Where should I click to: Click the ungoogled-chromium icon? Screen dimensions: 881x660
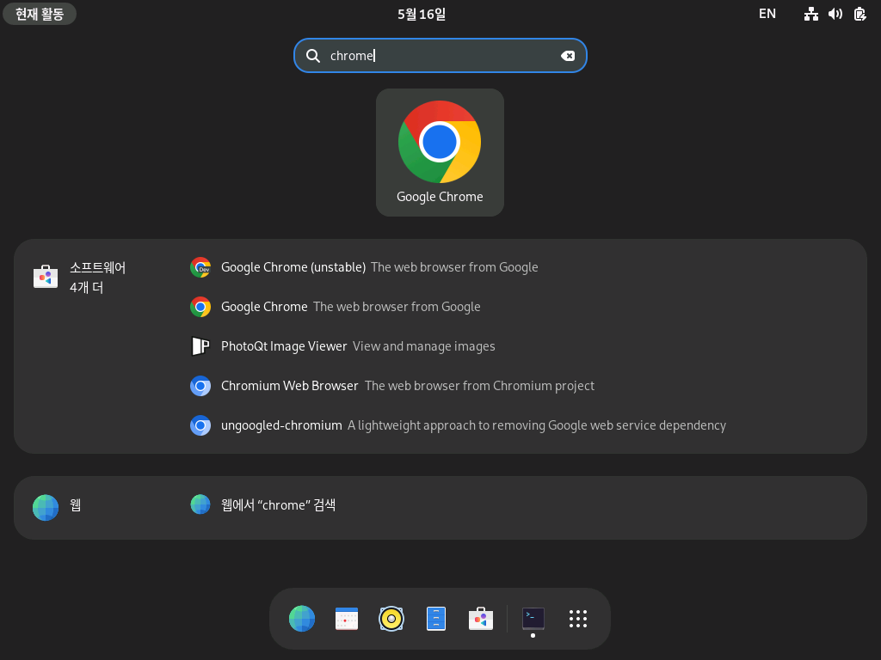[200, 425]
